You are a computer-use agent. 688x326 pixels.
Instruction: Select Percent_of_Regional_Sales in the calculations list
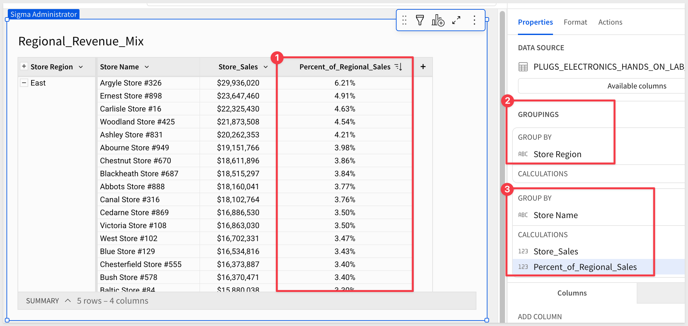pyautogui.click(x=585, y=267)
